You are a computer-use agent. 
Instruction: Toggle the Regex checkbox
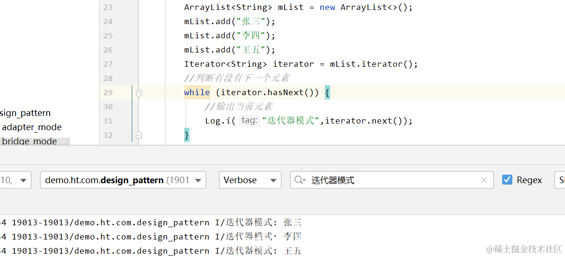pyautogui.click(x=507, y=180)
